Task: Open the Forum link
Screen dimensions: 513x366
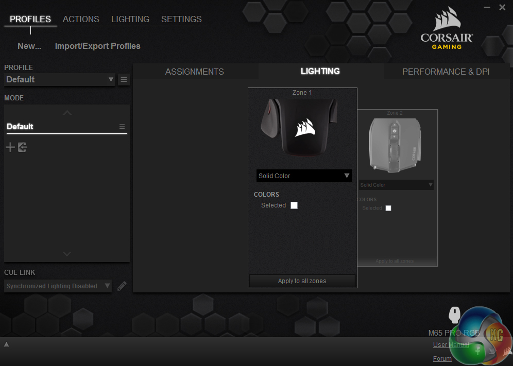Action: (442, 358)
